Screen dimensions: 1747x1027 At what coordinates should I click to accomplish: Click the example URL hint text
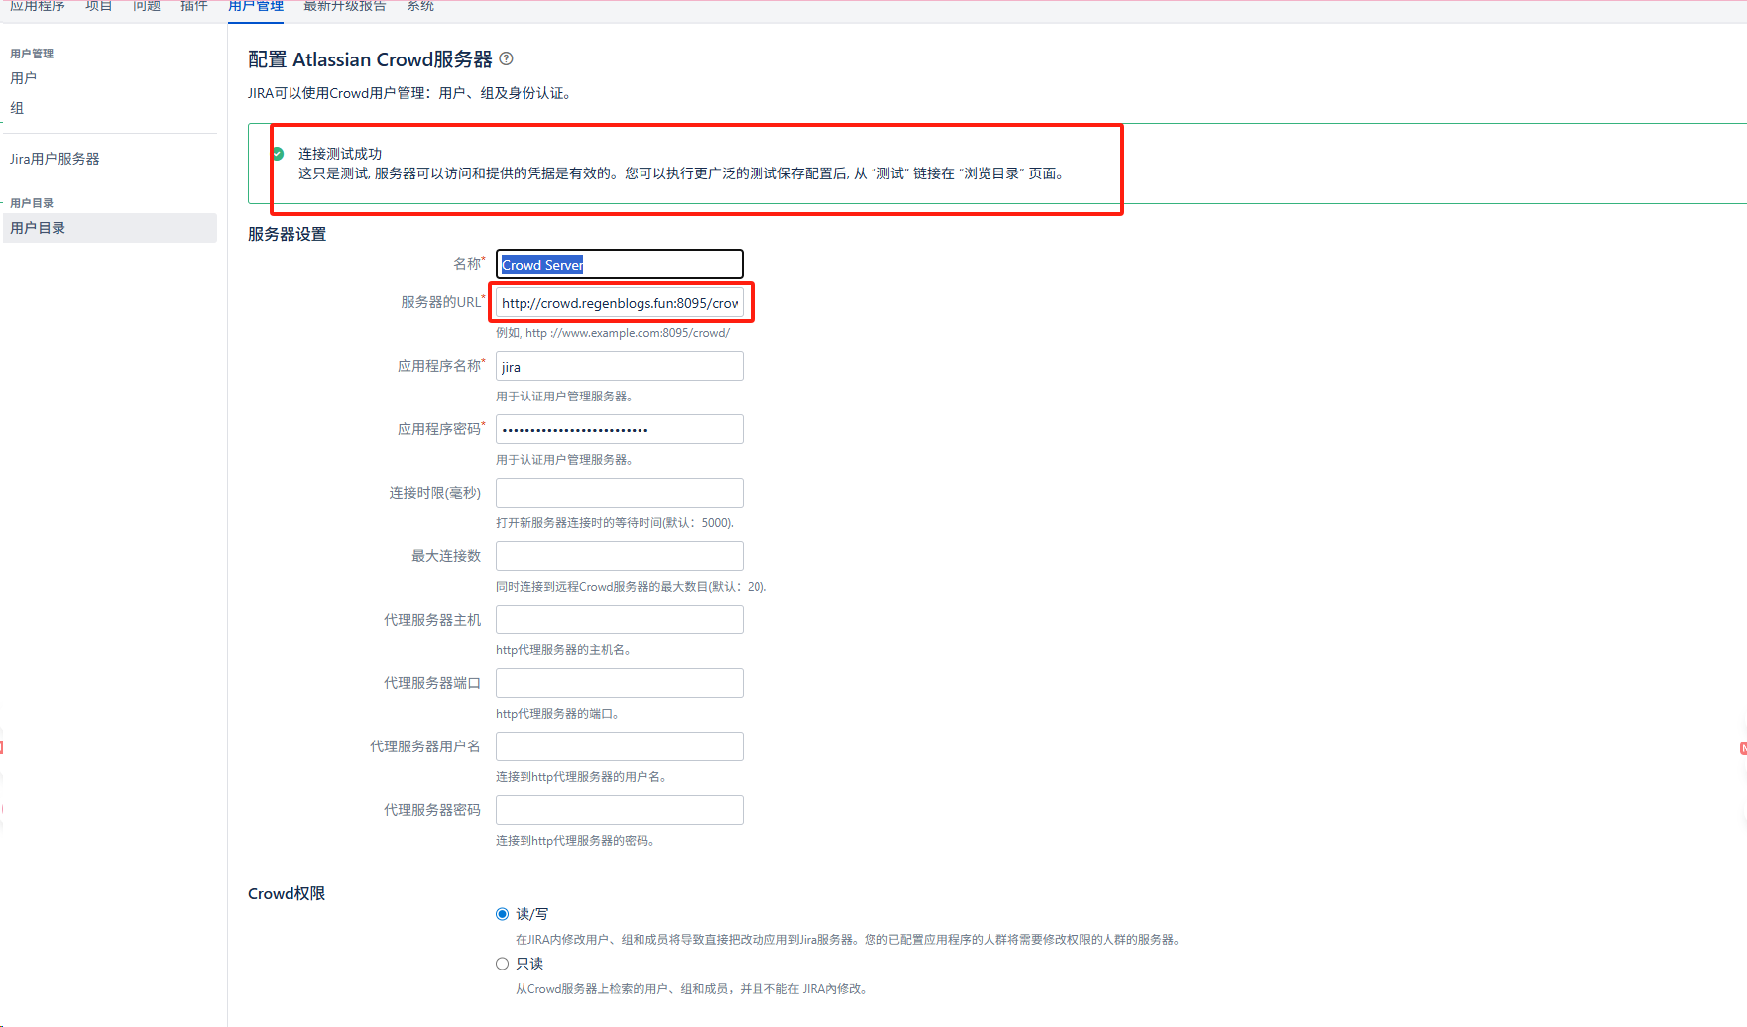pos(613,333)
